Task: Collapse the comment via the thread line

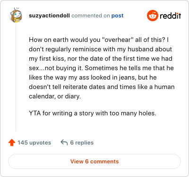Action: [x=16, y=77]
